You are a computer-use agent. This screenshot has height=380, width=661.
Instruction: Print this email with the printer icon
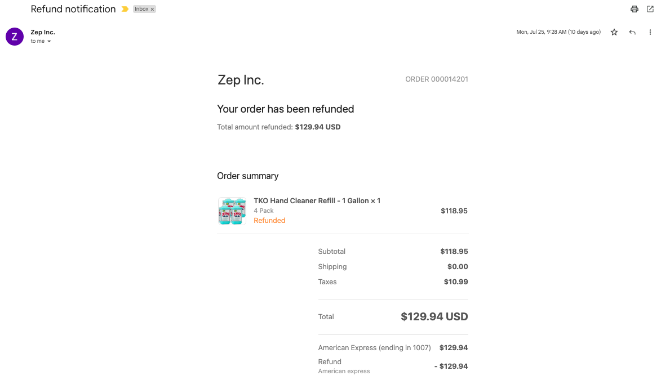pyautogui.click(x=634, y=9)
